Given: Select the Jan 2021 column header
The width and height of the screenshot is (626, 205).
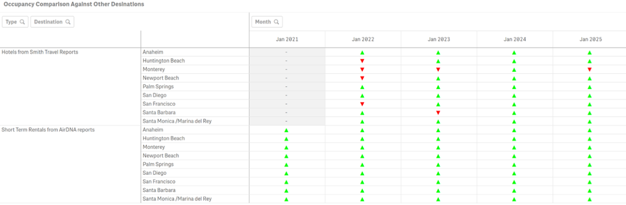Looking at the screenshot, I should click(287, 40).
